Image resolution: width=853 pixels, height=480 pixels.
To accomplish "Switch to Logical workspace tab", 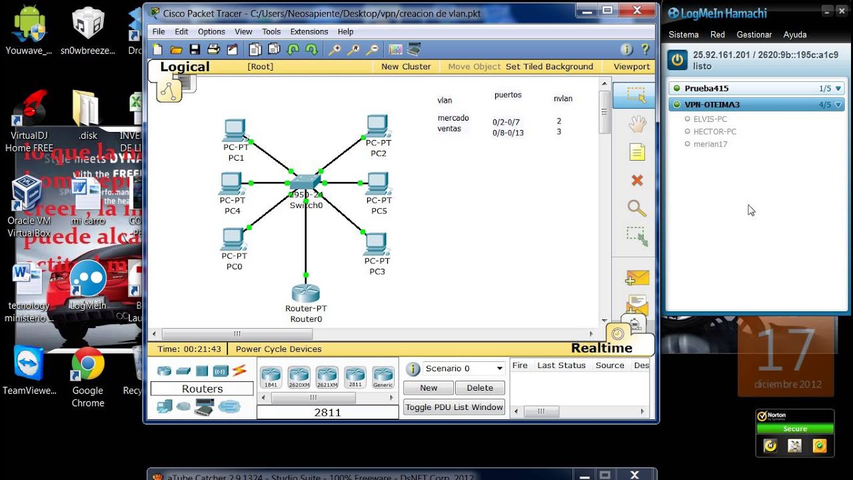I will pyautogui.click(x=185, y=67).
